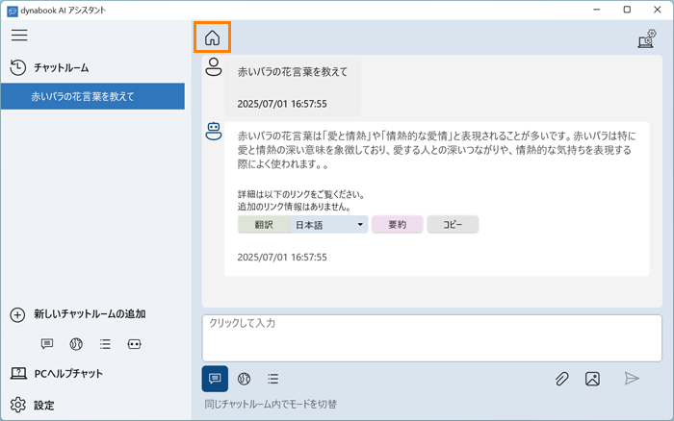Switch to list mode below the input box
This screenshot has width=674, height=421.
point(272,379)
